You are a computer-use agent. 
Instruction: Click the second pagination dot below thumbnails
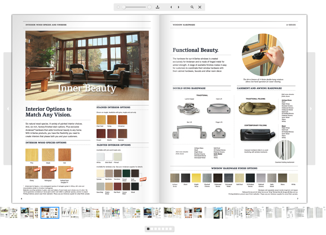tap(152, 229)
